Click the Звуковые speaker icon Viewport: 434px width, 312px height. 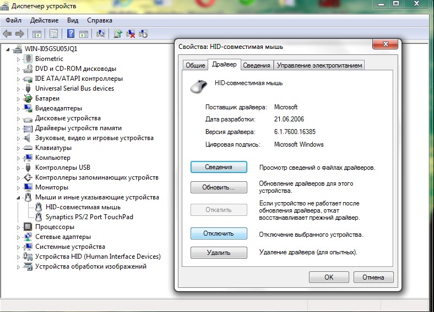pos(28,138)
